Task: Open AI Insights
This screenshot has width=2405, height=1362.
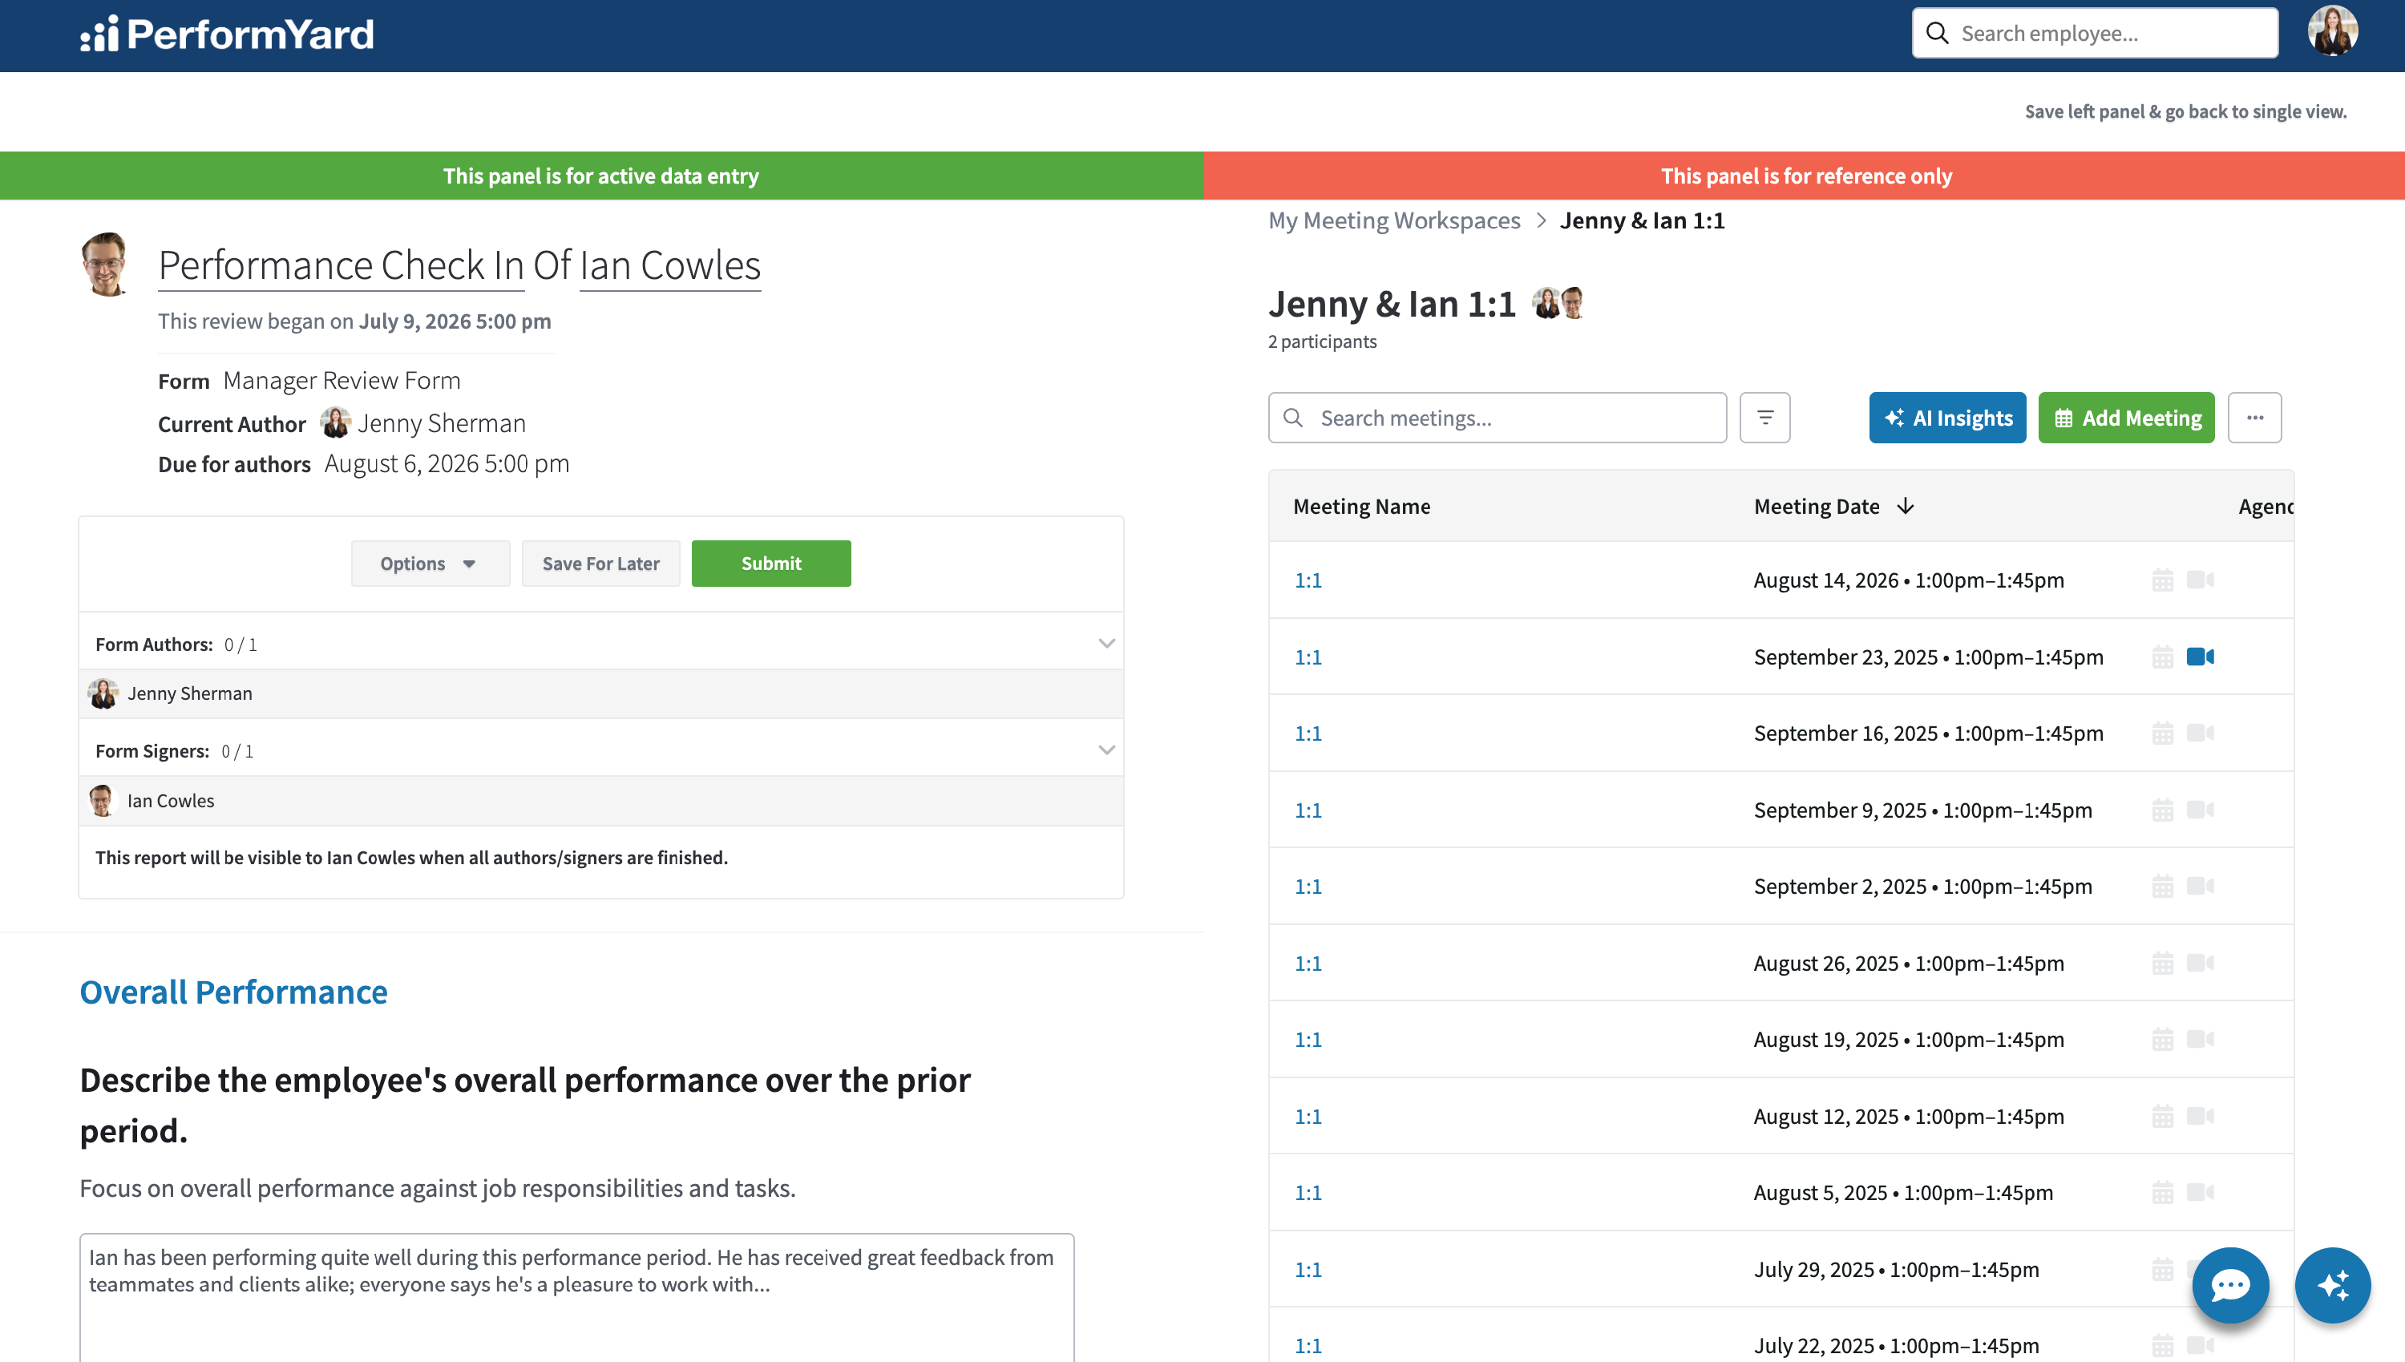Action: [x=1947, y=417]
